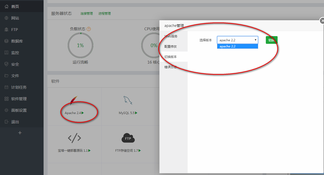
Task: Click the 16 核心 CPU text
Action: pyautogui.click(x=154, y=62)
